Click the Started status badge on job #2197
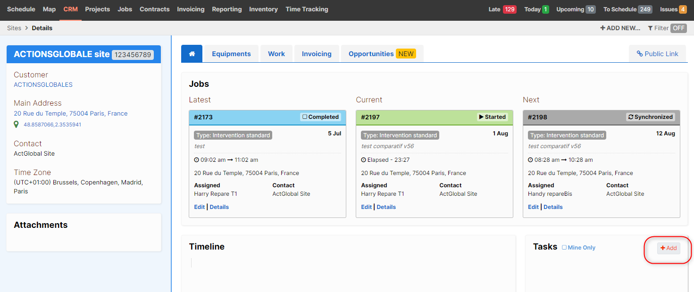The height and width of the screenshot is (292, 694). (493, 117)
